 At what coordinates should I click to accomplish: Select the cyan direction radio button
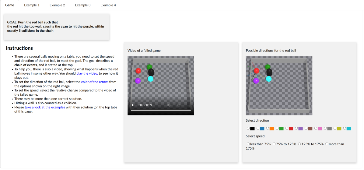click(345, 128)
